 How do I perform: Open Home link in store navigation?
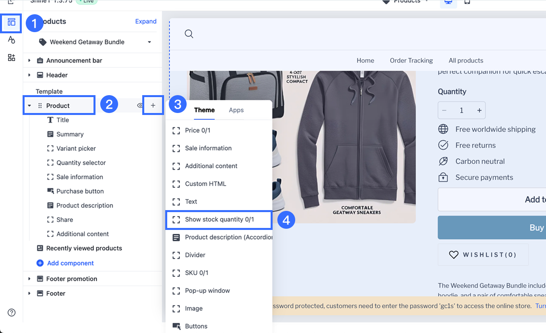coord(365,61)
